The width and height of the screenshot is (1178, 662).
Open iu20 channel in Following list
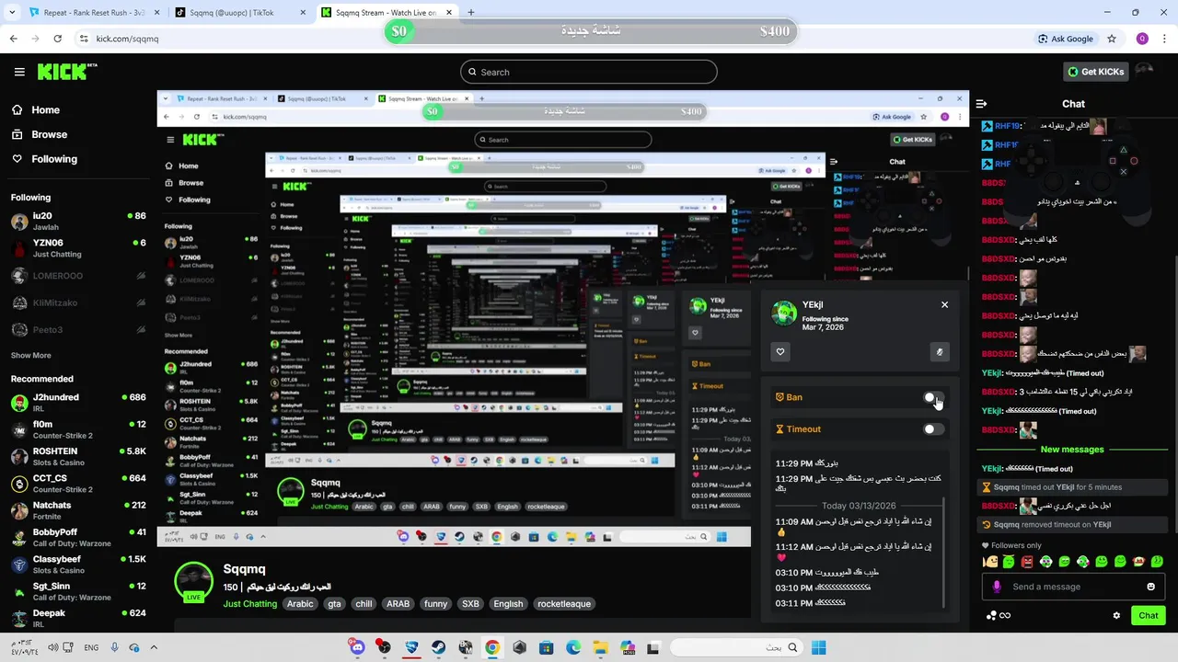(x=77, y=222)
